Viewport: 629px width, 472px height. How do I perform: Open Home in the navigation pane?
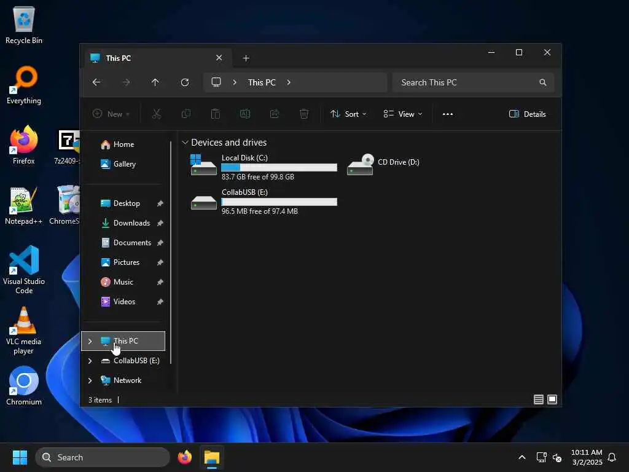coord(123,144)
